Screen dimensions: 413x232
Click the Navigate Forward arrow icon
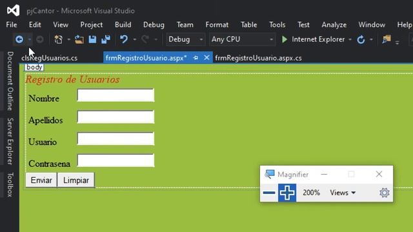(40, 39)
